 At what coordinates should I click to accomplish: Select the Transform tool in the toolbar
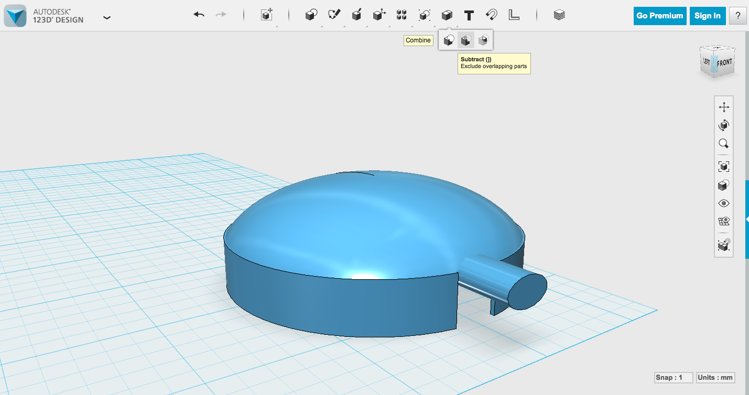tap(266, 15)
